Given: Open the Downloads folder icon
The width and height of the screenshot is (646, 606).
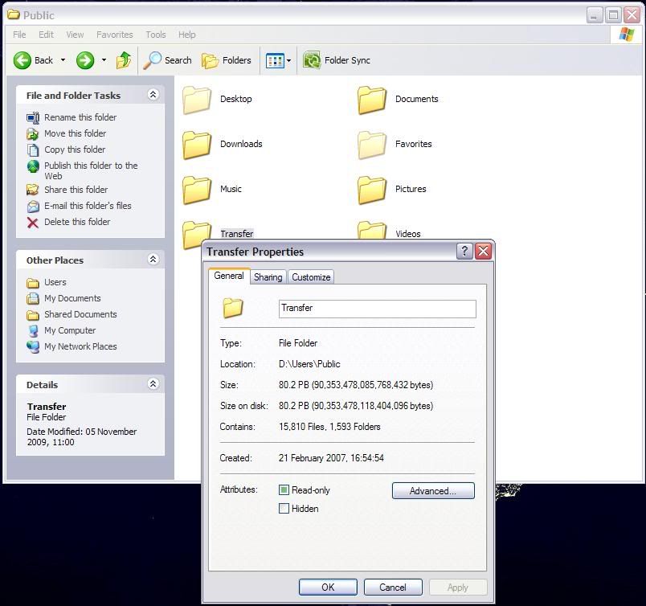Looking at the screenshot, I should (x=197, y=145).
